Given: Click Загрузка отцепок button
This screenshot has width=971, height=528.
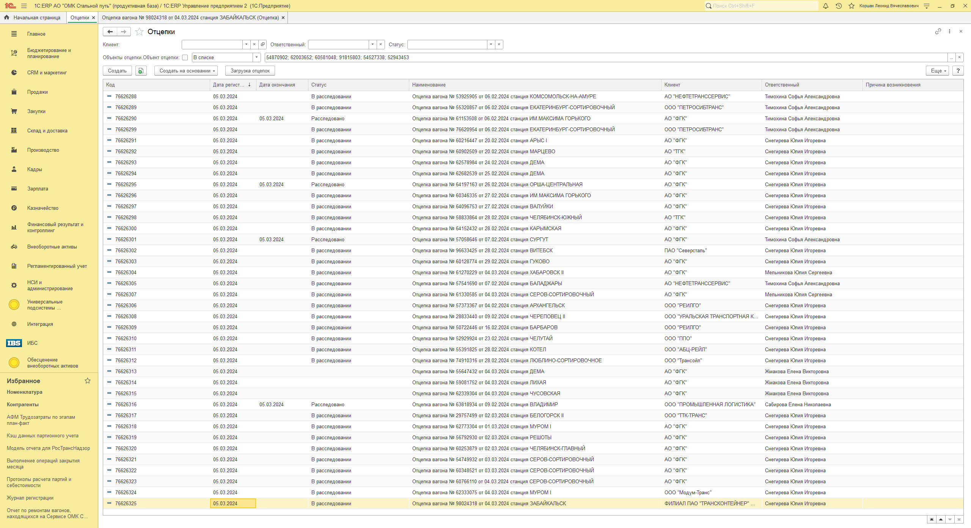Looking at the screenshot, I should (250, 71).
